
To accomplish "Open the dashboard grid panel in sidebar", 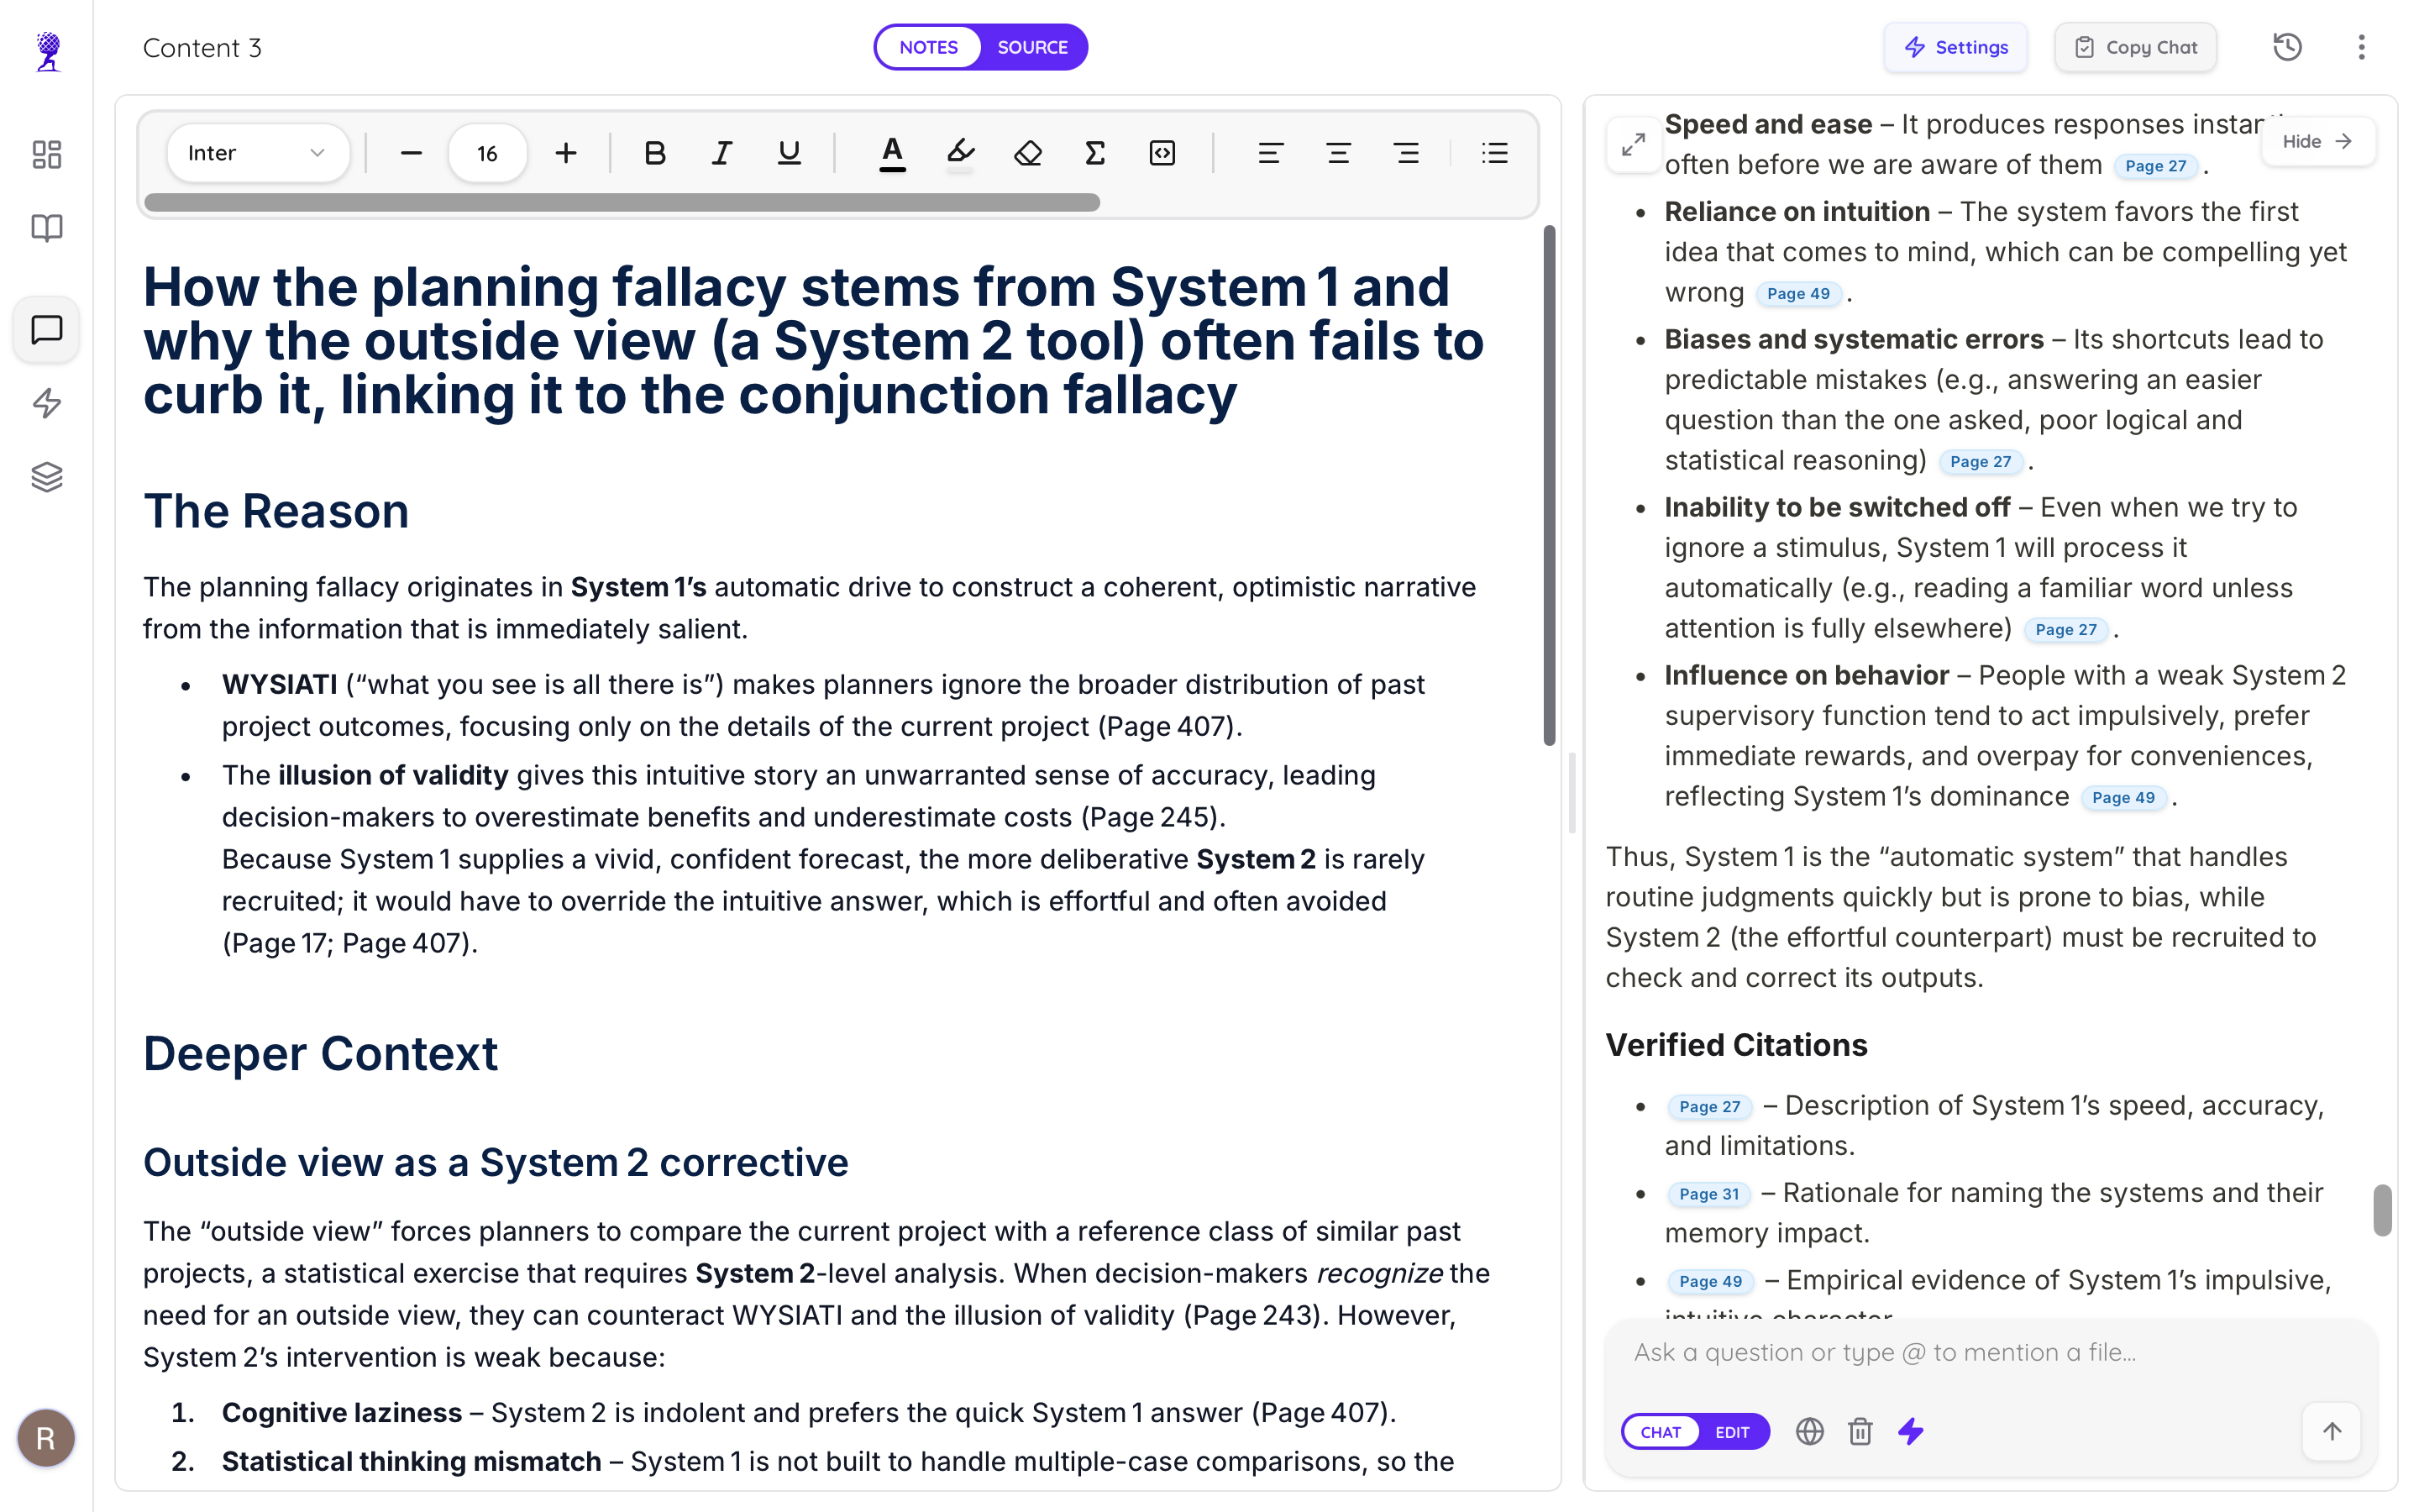I will coord(46,154).
